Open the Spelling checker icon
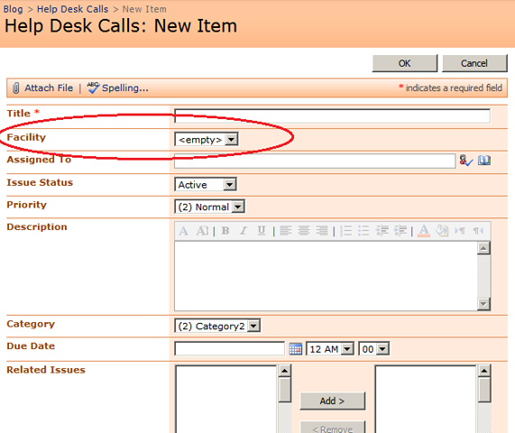This screenshot has height=433, width=515. click(93, 88)
